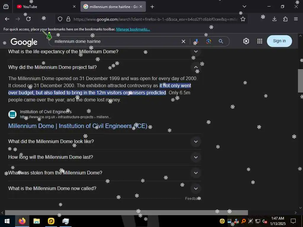The height and width of the screenshot is (227, 303).
Task: Click the Sign in button
Action: point(279,41)
